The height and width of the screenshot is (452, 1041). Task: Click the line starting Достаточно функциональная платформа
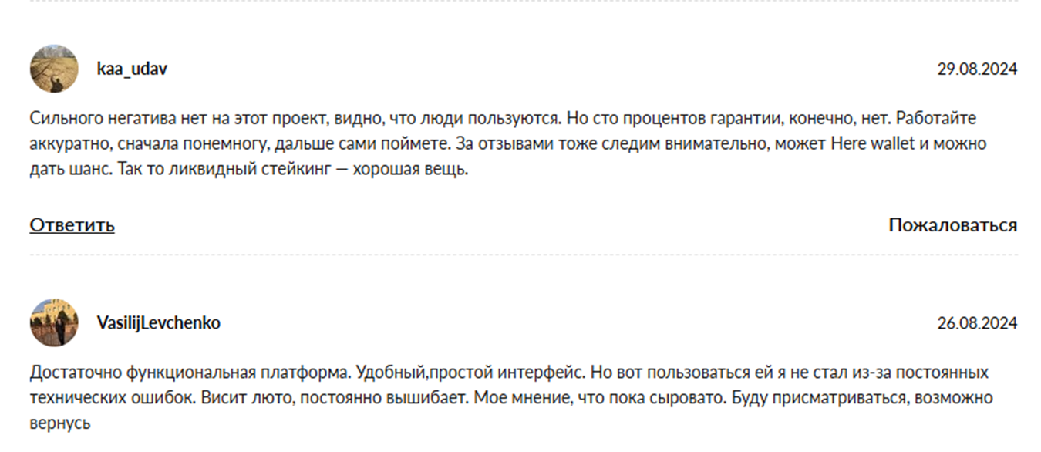pos(509,373)
